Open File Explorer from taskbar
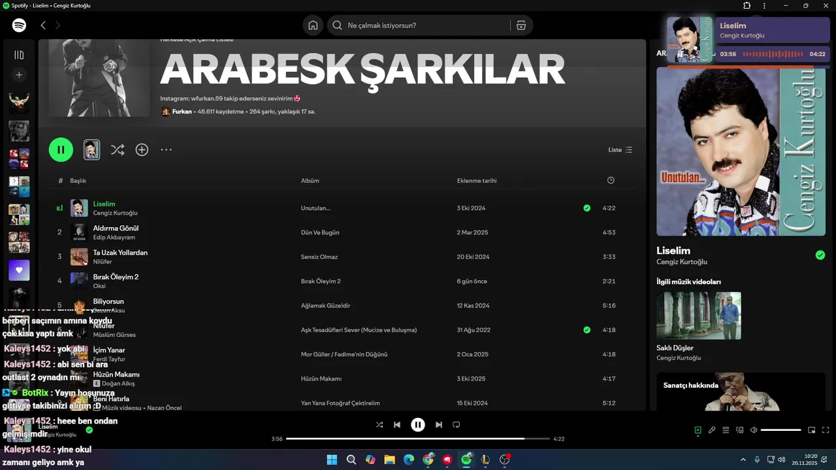This screenshot has height=470, width=836. (x=389, y=460)
